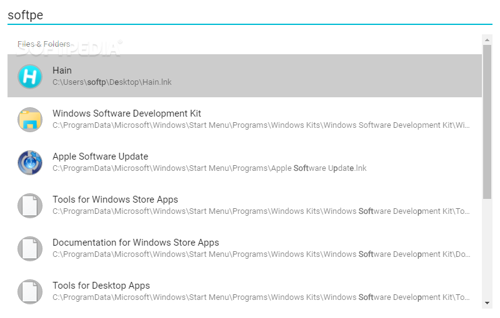The image size is (500, 318).
Task: Open 'Windows Software Development Kit' result title
Action: click(127, 113)
